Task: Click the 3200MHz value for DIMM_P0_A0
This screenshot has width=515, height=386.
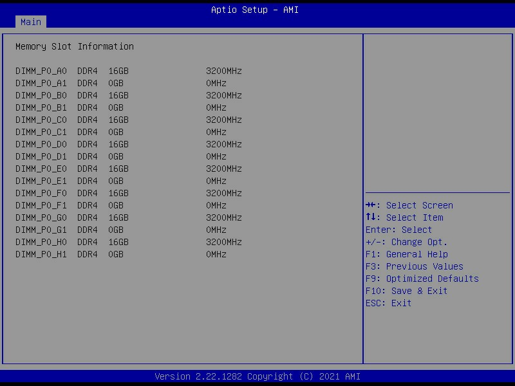Action: point(224,71)
